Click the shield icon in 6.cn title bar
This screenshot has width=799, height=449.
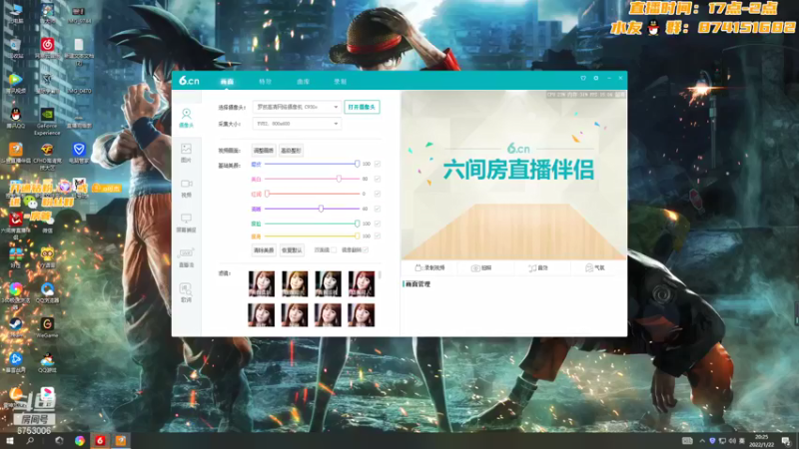(583, 79)
